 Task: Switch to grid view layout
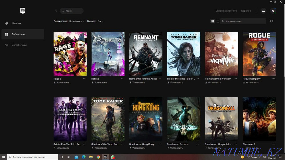[213, 21]
